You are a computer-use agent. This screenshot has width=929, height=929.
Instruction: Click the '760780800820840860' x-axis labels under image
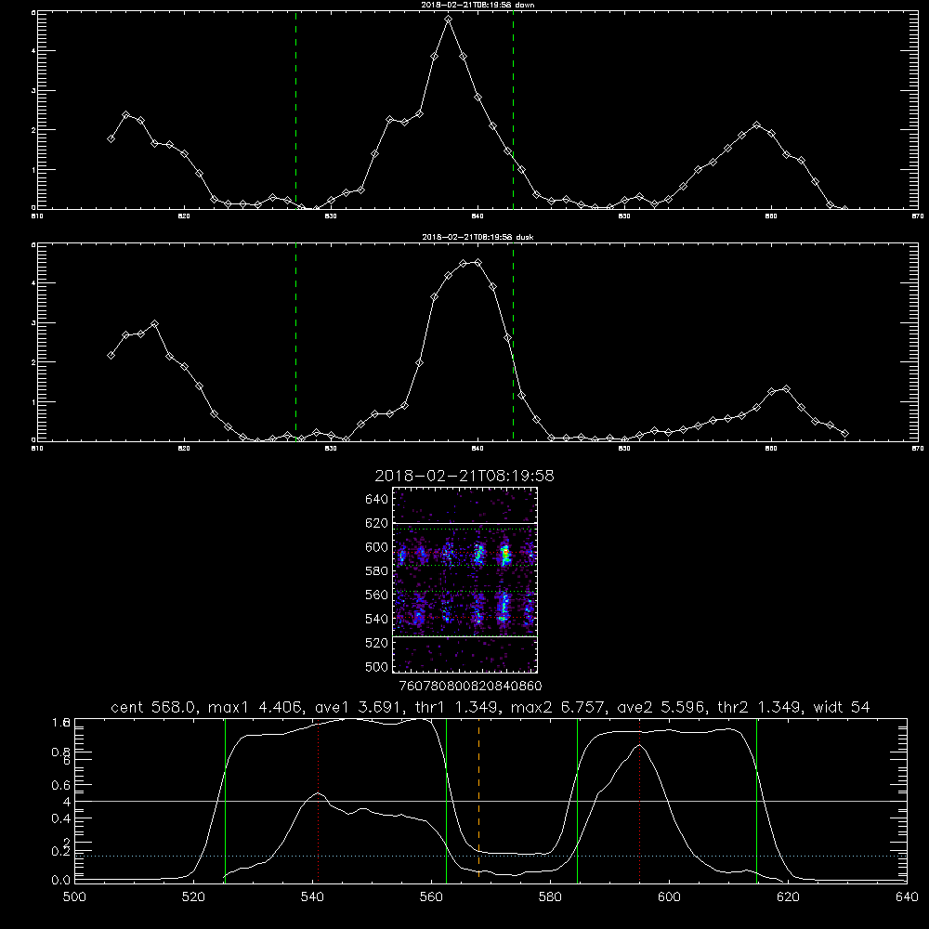[470, 686]
